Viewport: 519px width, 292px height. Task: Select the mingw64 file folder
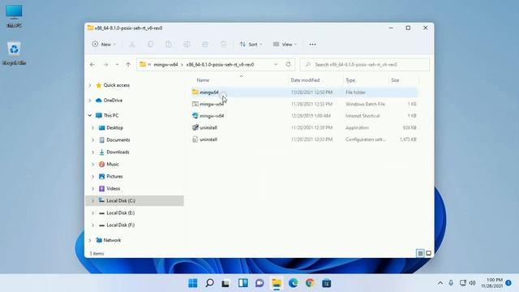click(305, 92)
